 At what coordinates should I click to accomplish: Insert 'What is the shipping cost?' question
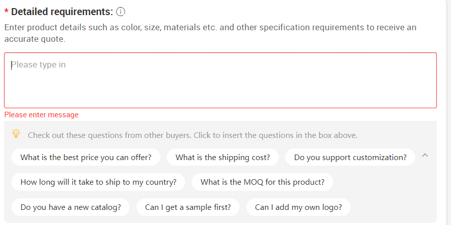click(x=223, y=157)
